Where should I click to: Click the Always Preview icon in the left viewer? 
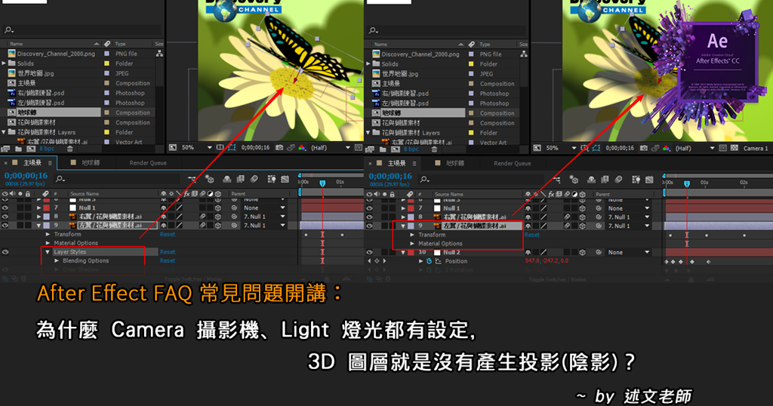click(173, 147)
